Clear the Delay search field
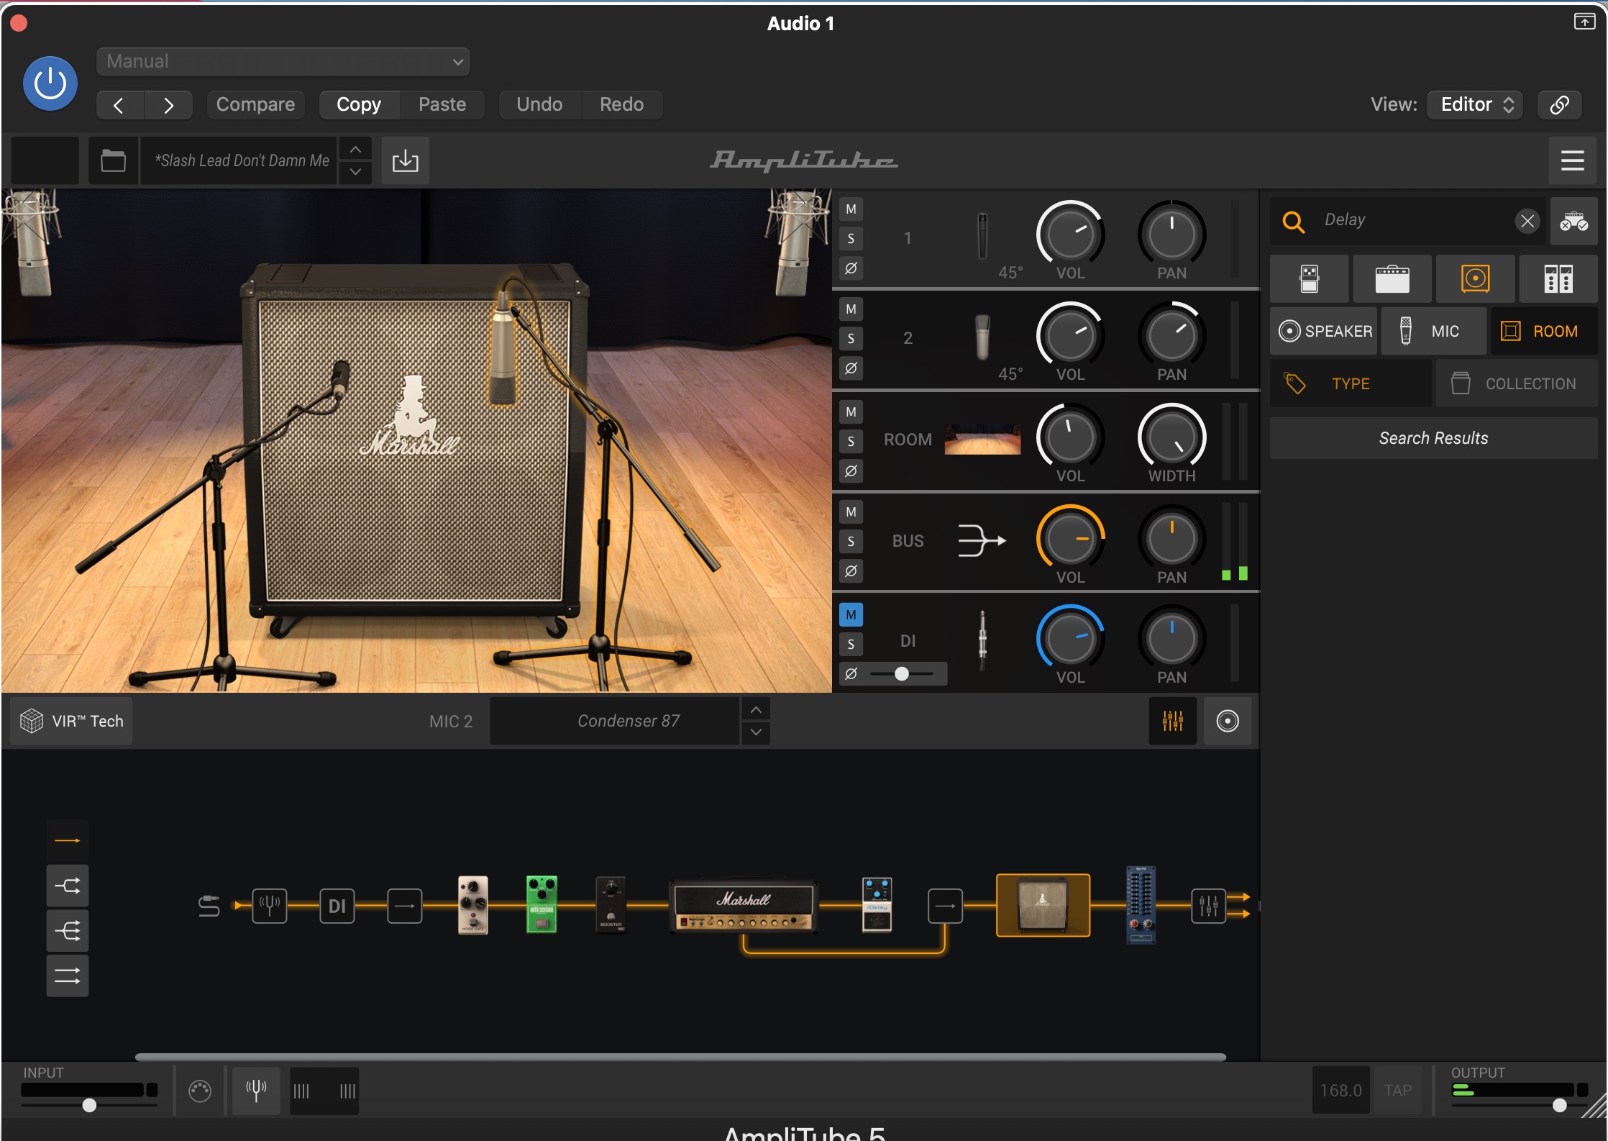The height and width of the screenshot is (1141, 1608). (x=1527, y=221)
